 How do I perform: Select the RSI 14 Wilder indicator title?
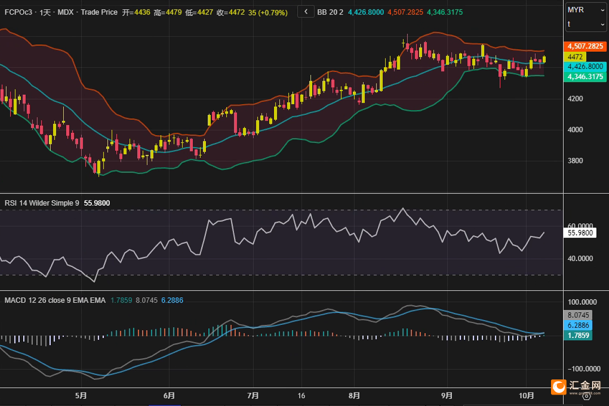click(42, 203)
